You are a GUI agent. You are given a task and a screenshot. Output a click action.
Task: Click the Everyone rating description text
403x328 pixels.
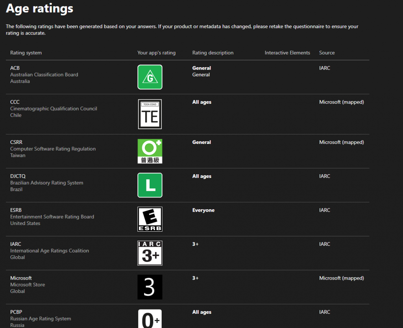click(203, 210)
